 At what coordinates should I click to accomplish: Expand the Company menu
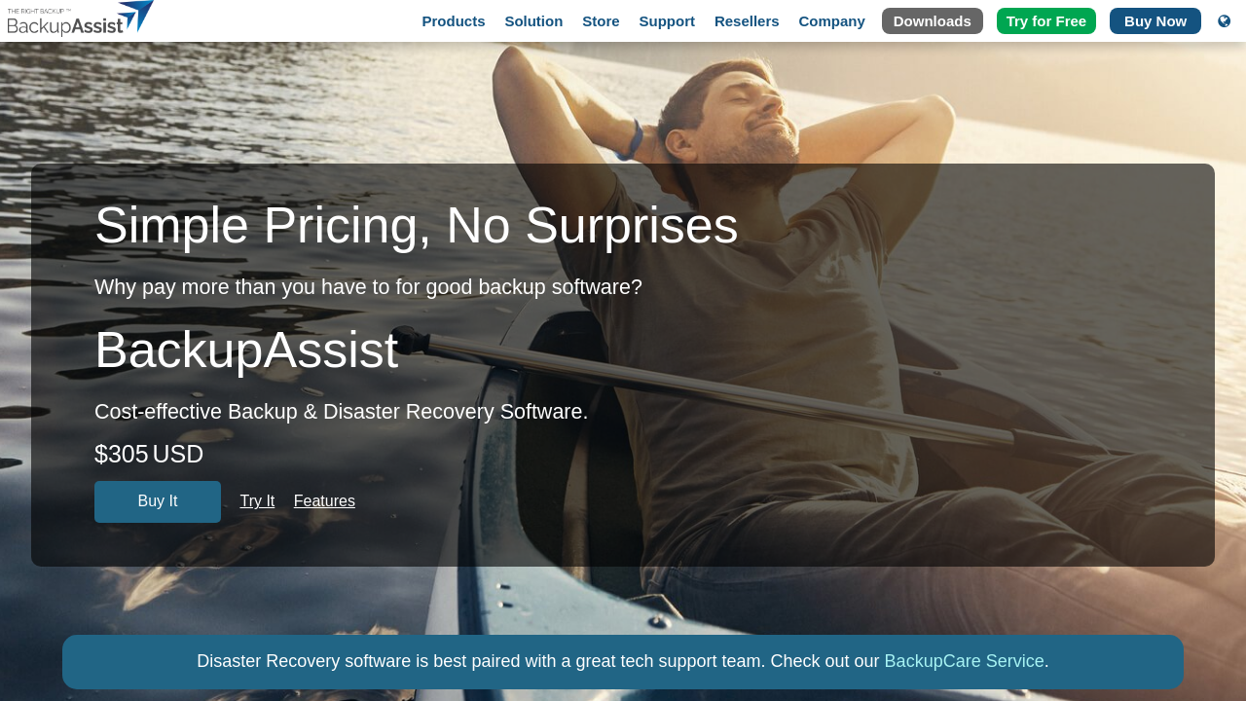click(831, 21)
